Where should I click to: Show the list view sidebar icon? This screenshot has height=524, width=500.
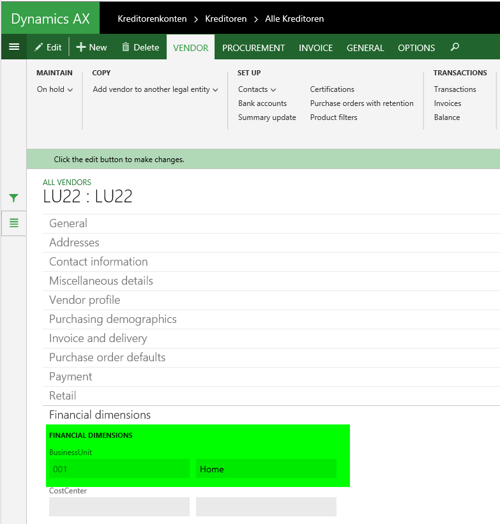13,223
